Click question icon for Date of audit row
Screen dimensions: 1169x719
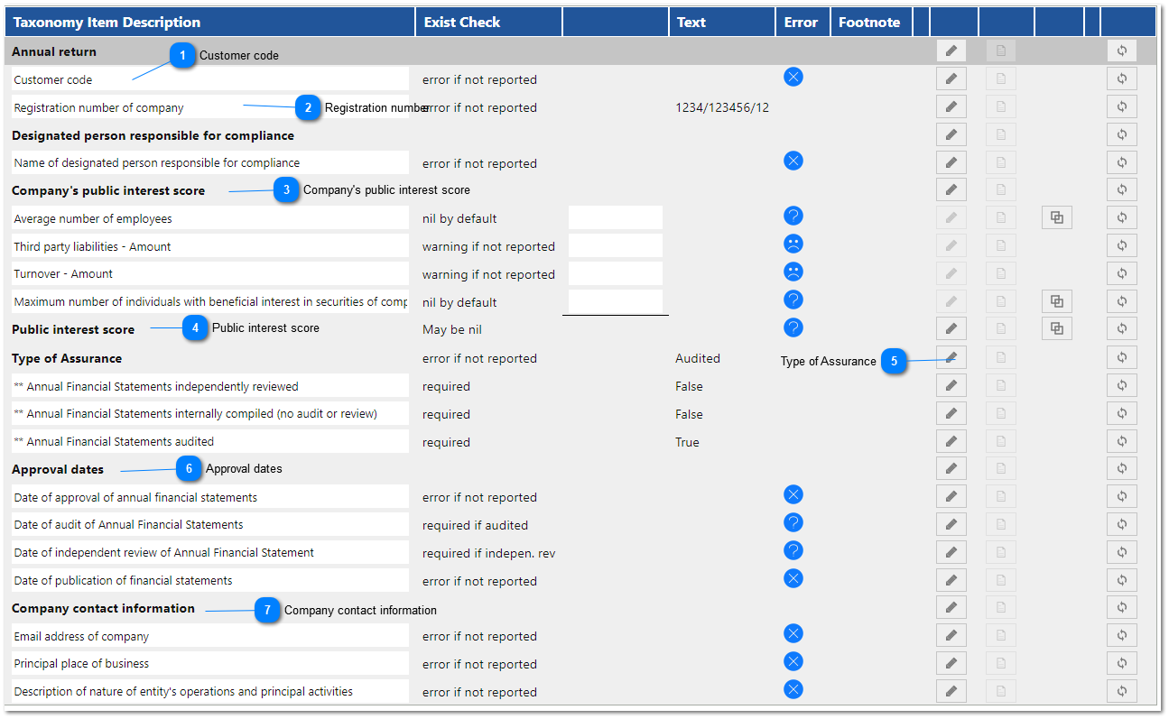tap(793, 522)
